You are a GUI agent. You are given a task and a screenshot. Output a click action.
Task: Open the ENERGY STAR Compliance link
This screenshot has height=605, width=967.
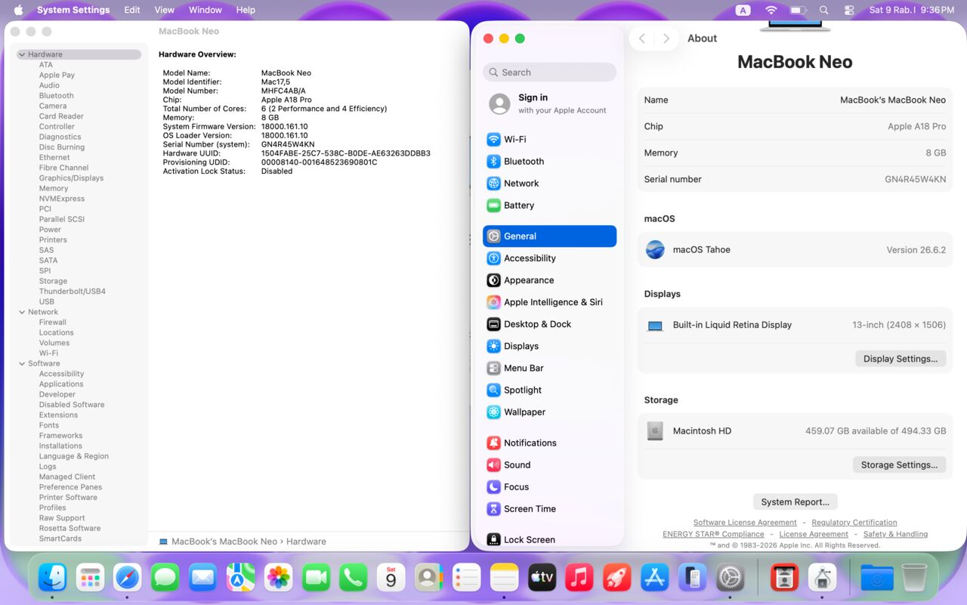point(713,534)
